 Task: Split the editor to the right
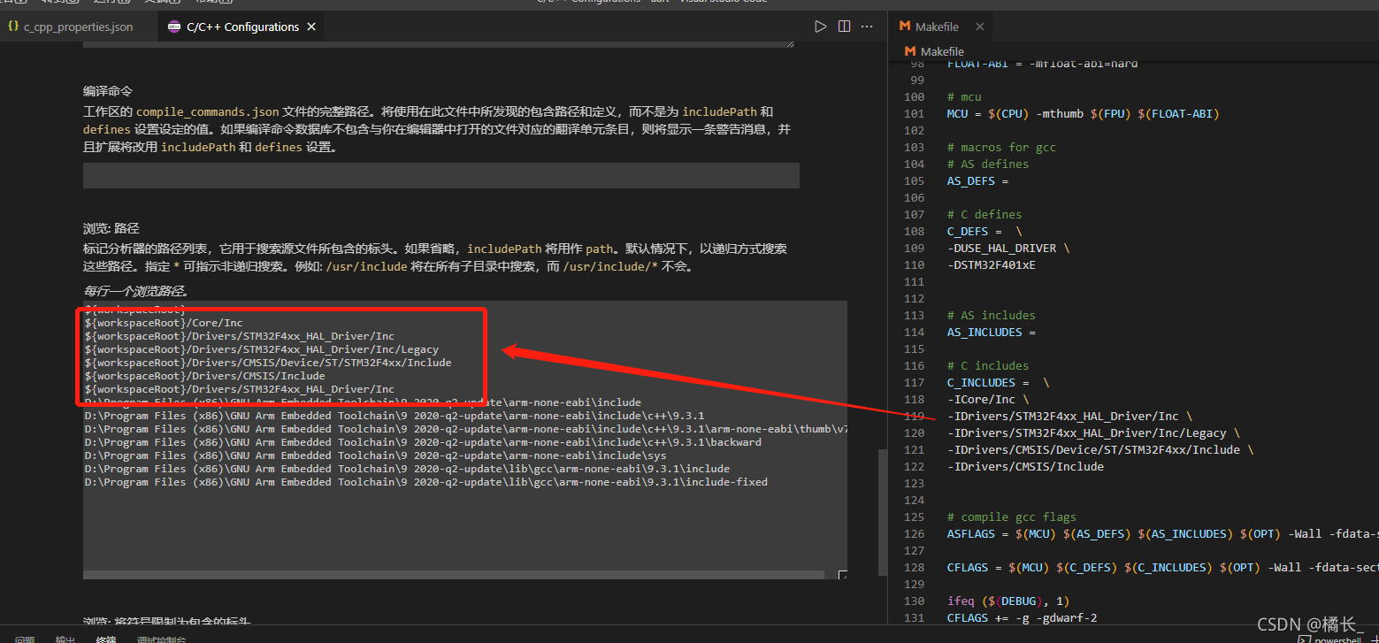pos(844,27)
